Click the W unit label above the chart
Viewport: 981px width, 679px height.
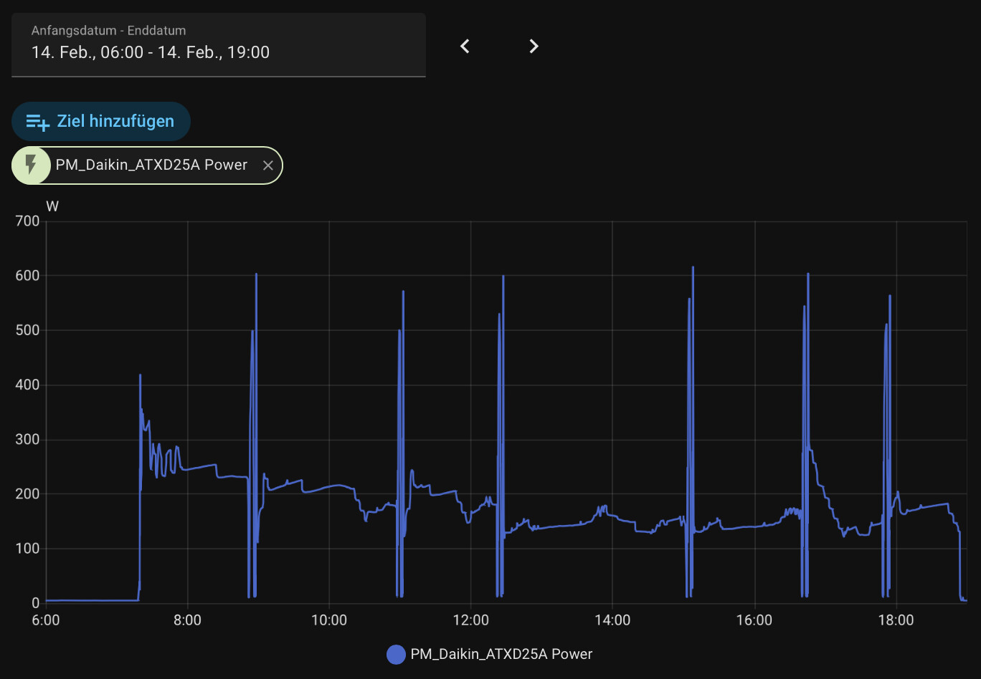click(52, 207)
